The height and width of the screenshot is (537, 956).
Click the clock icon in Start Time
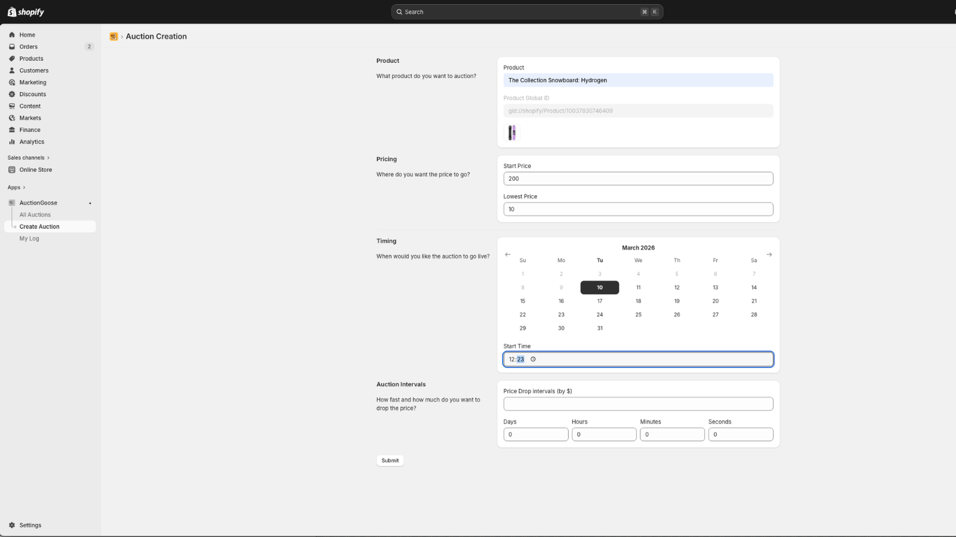(533, 359)
